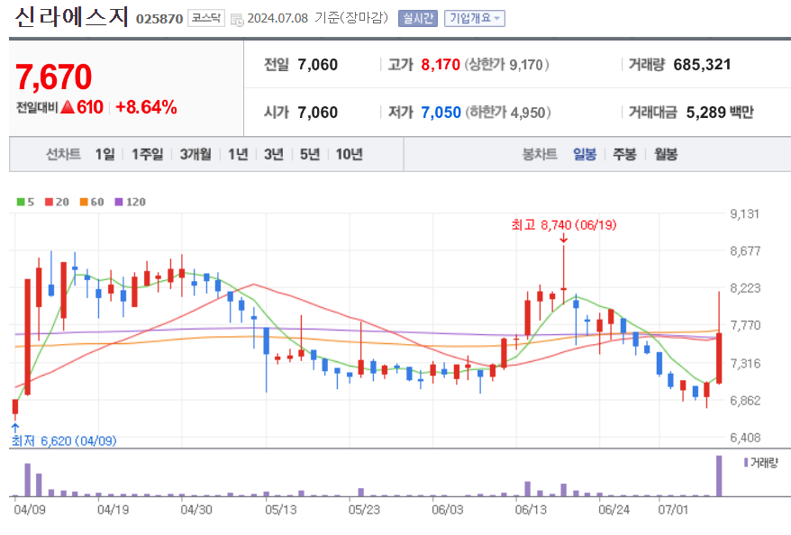Click the red 20-day moving average swatch
Screen dimensions: 791x535
(x=49, y=202)
